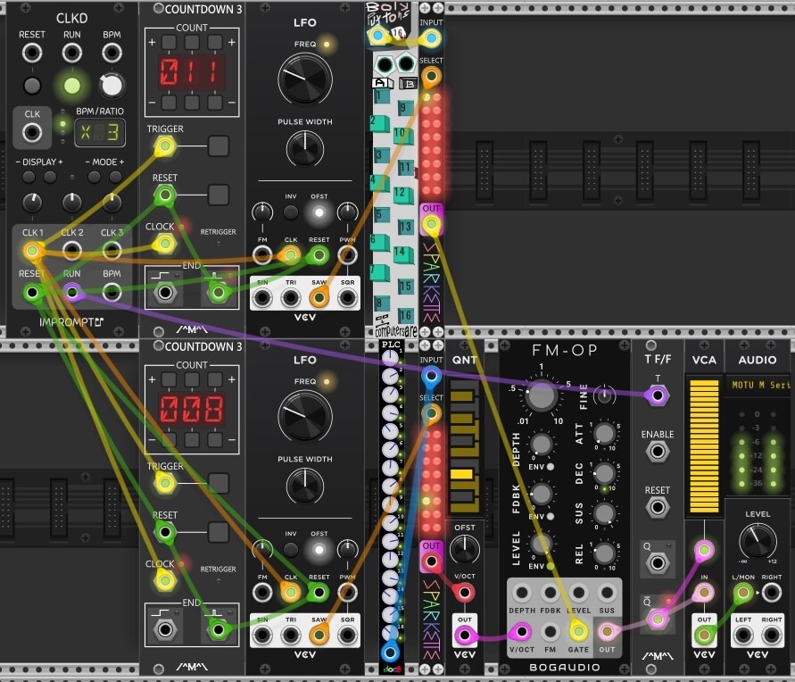The width and height of the screenshot is (795, 682).
Task: Click the CLOCK jack on Countdown showing 011
Action: (x=164, y=244)
